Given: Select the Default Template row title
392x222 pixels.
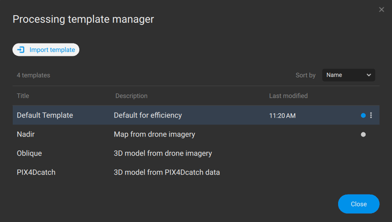Looking at the screenshot, I should (x=45, y=115).
